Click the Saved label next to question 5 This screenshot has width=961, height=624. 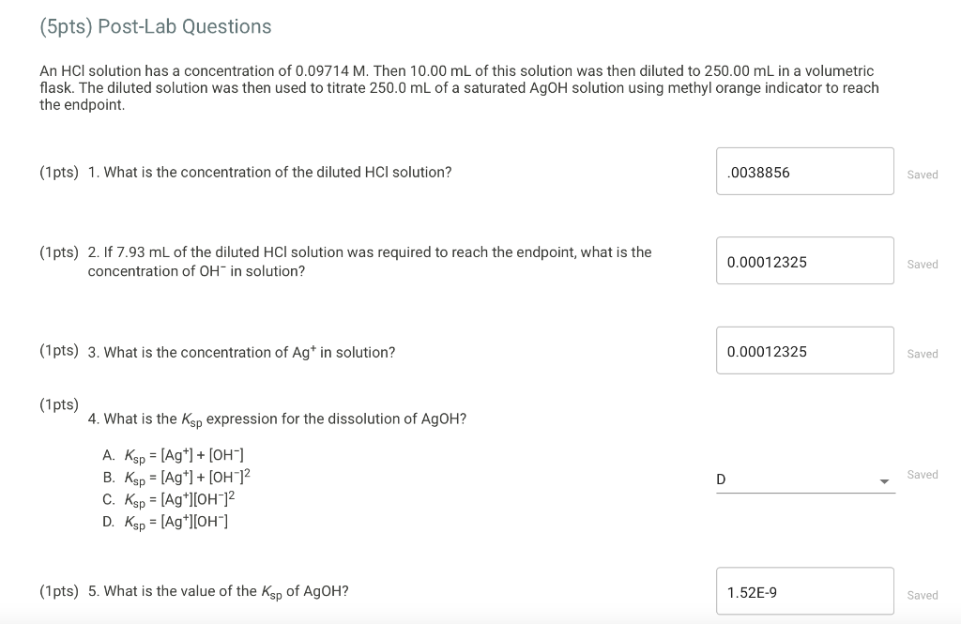click(923, 594)
